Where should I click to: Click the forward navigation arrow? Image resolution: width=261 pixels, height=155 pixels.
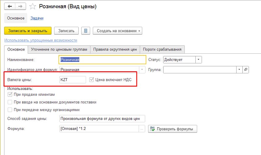tap(20, 7)
